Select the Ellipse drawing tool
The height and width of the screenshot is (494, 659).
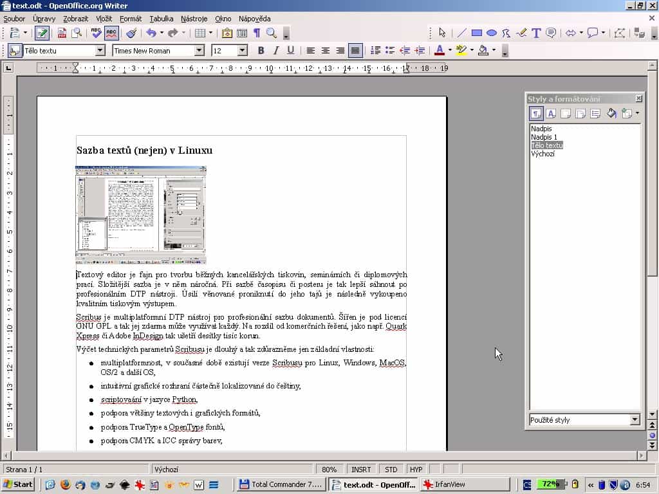pyautogui.click(x=491, y=33)
